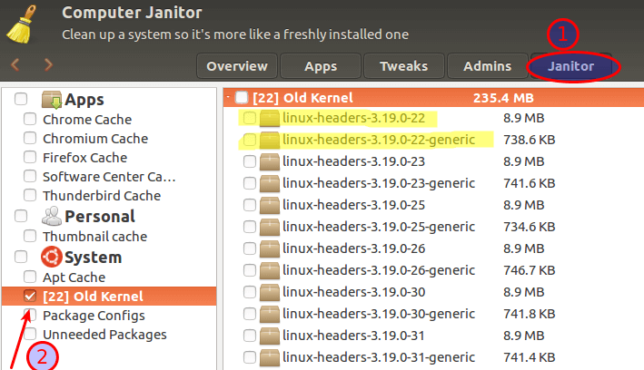Select the Thumbnail cache entry
This screenshot has width=644, height=370.
click(94, 237)
